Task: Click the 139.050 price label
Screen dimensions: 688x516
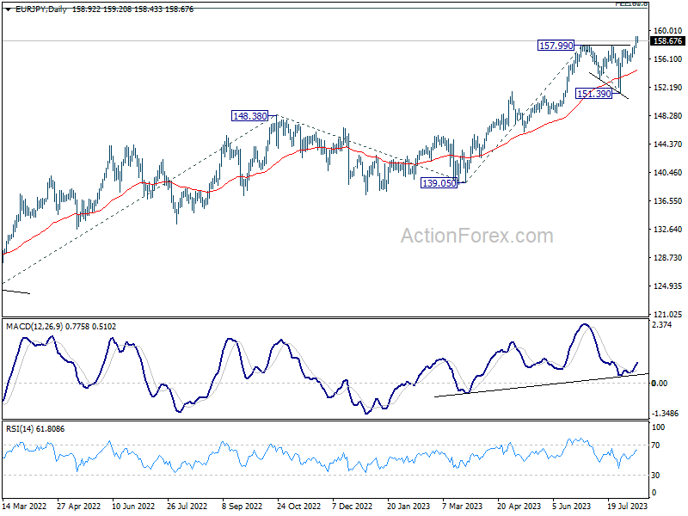Action: (x=439, y=183)
